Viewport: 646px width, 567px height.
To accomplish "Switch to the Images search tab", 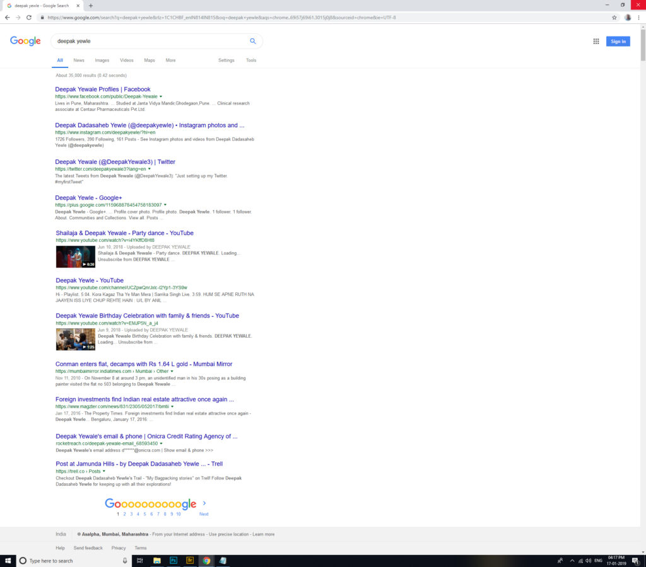I will pyautogui.click(x=102, y=60).
